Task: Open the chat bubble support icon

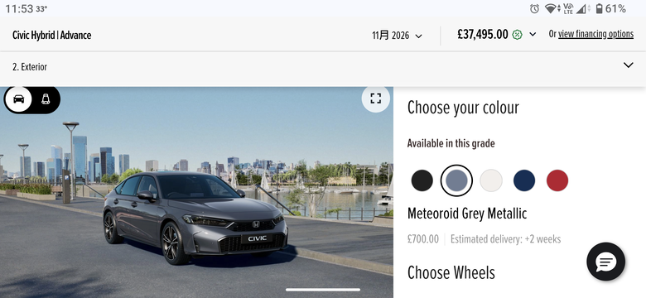Action: coord(605,262)
